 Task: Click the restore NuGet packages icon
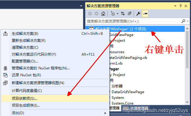(x=5, y=75)
